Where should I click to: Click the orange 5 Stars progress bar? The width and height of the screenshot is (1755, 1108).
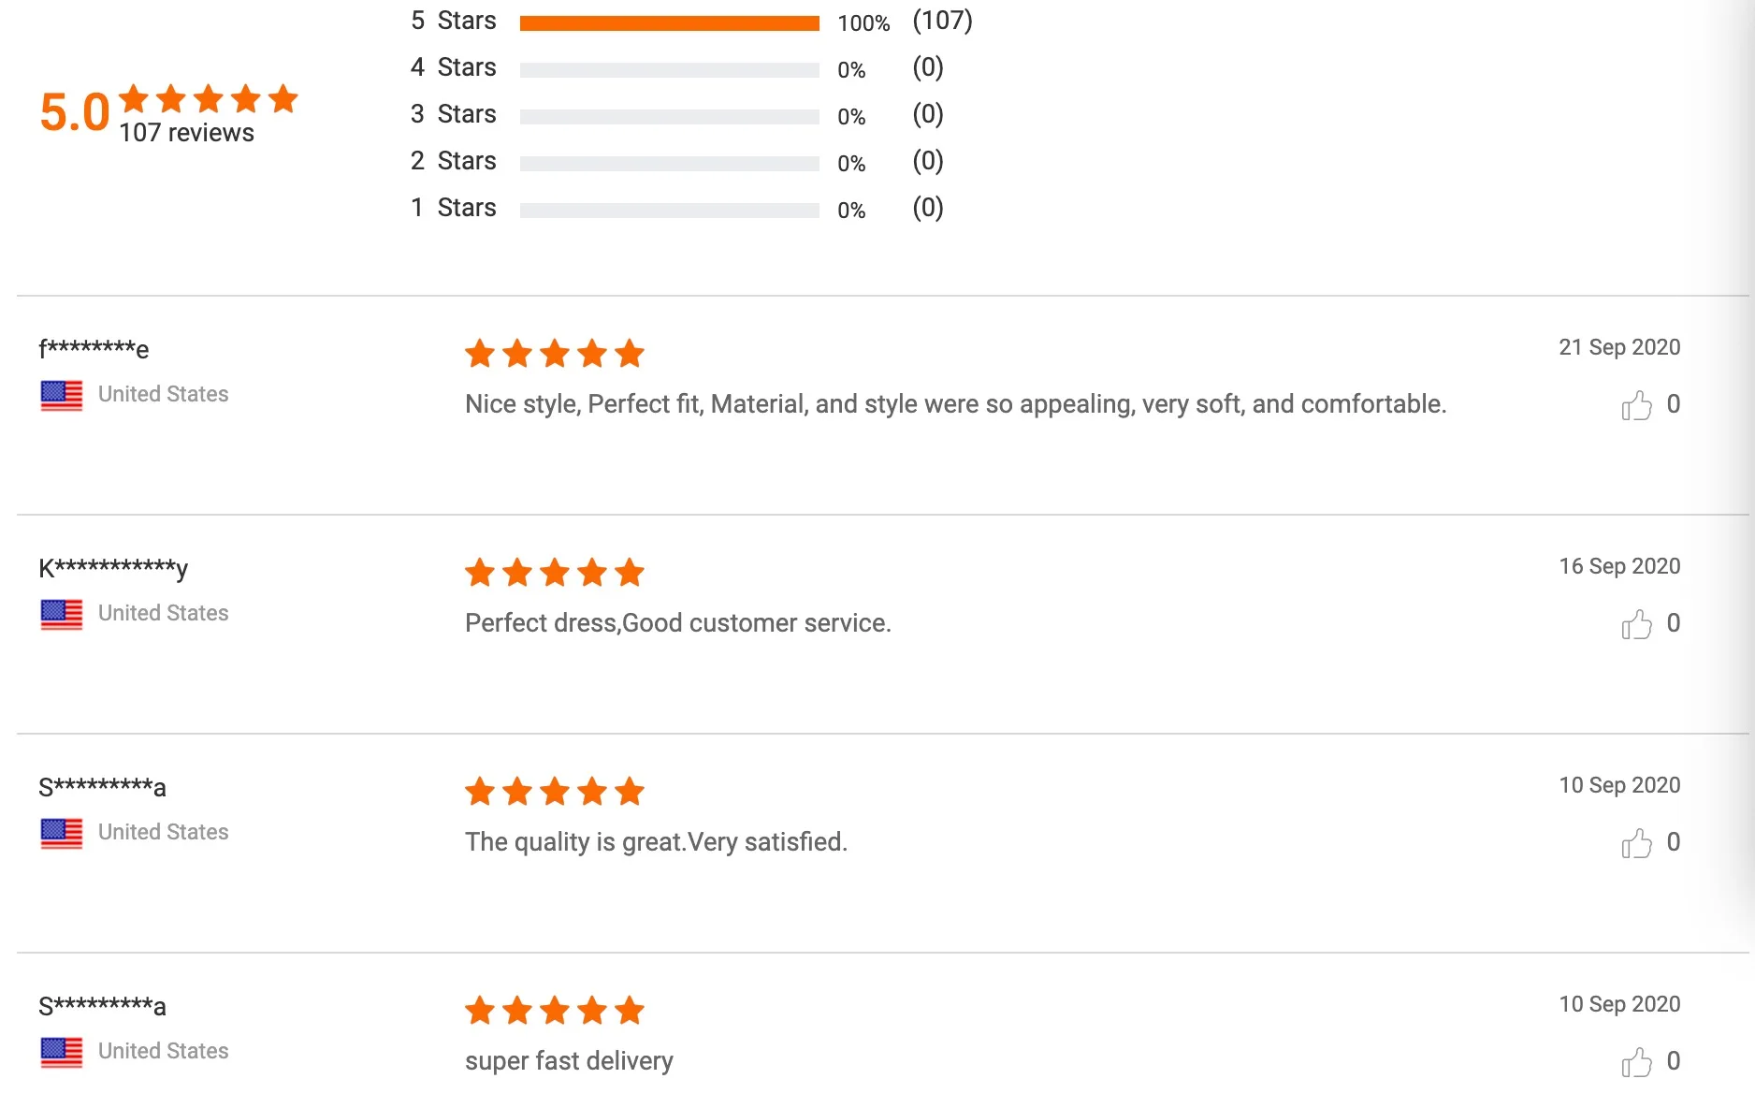pyautogui.click(x=669, y=23)
